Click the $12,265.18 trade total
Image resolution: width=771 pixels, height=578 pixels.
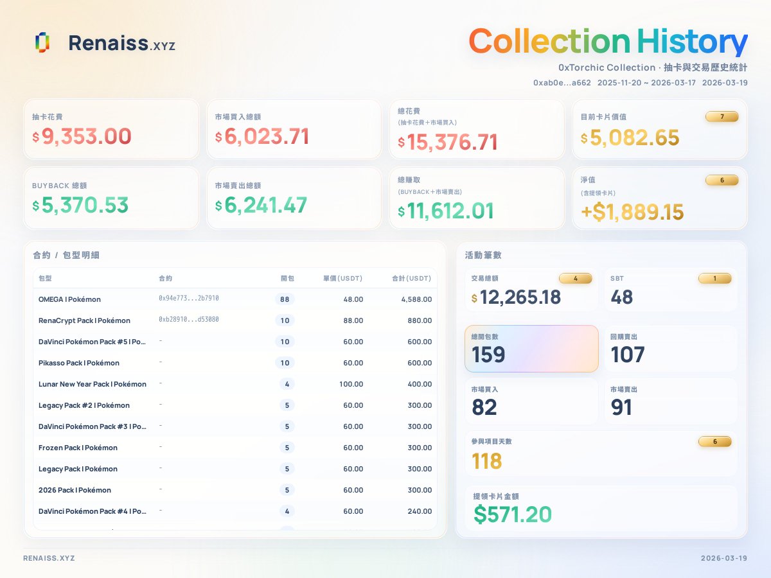516,297
